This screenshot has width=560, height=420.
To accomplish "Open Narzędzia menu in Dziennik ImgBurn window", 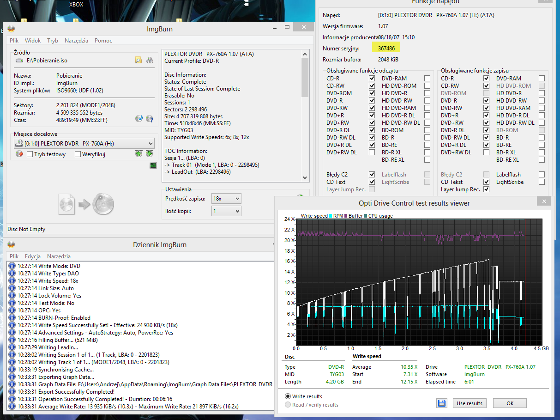I will coord(59,256).
